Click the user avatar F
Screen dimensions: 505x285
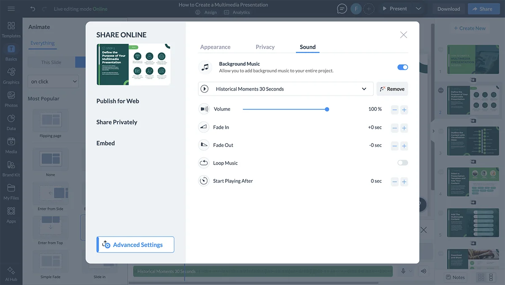tap(356, 9)
